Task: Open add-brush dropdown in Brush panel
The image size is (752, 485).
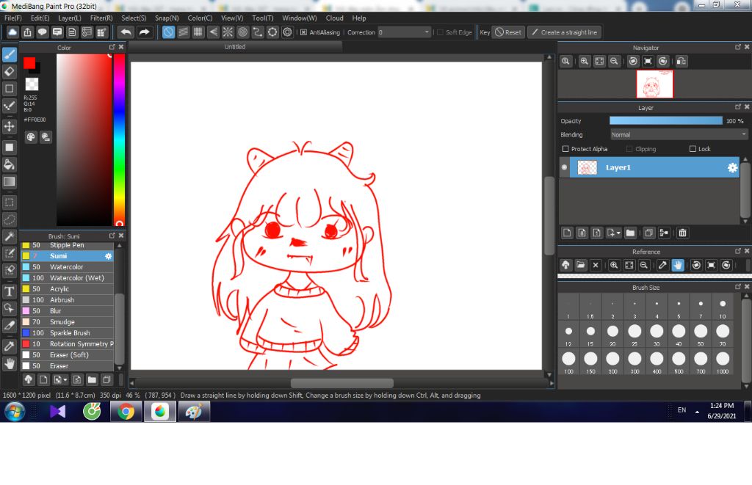Action: click(x=65, y=380)
